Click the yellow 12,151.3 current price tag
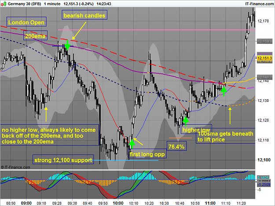The width and height of the screenshot is (275, 206). (x=264, y=58)
